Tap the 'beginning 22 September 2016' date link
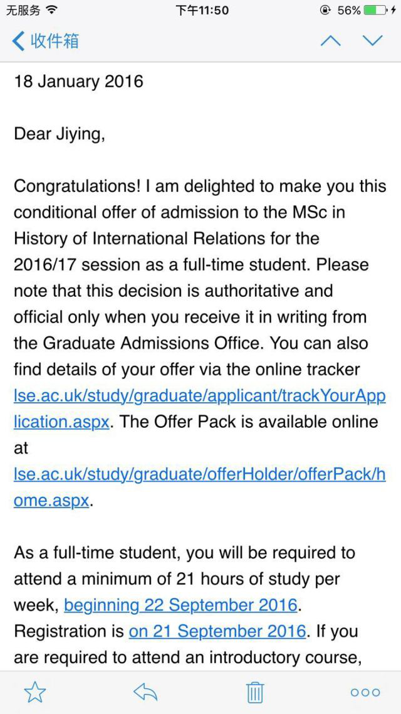401x714 pixels. coord(180,605)
